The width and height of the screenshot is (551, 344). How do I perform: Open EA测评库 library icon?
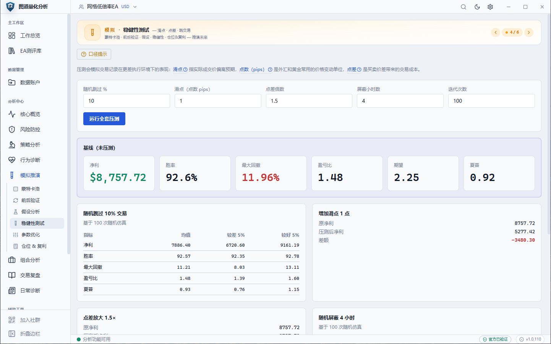12,51
